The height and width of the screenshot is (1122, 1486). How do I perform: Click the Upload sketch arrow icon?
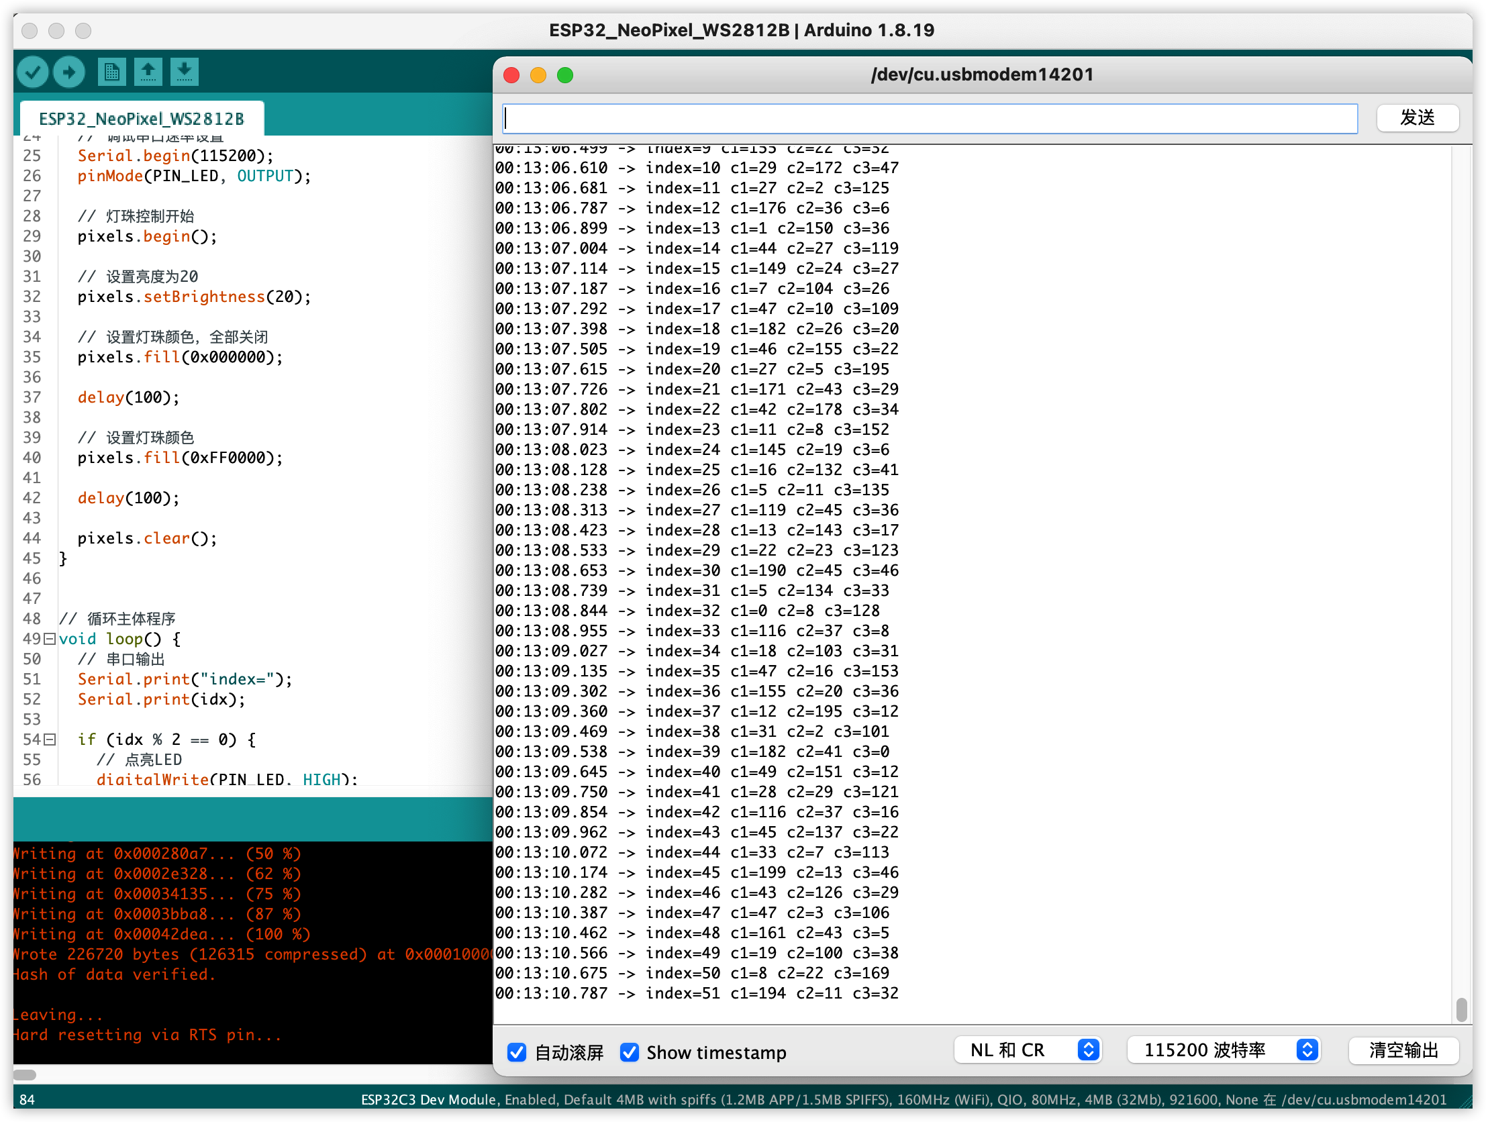68,72
